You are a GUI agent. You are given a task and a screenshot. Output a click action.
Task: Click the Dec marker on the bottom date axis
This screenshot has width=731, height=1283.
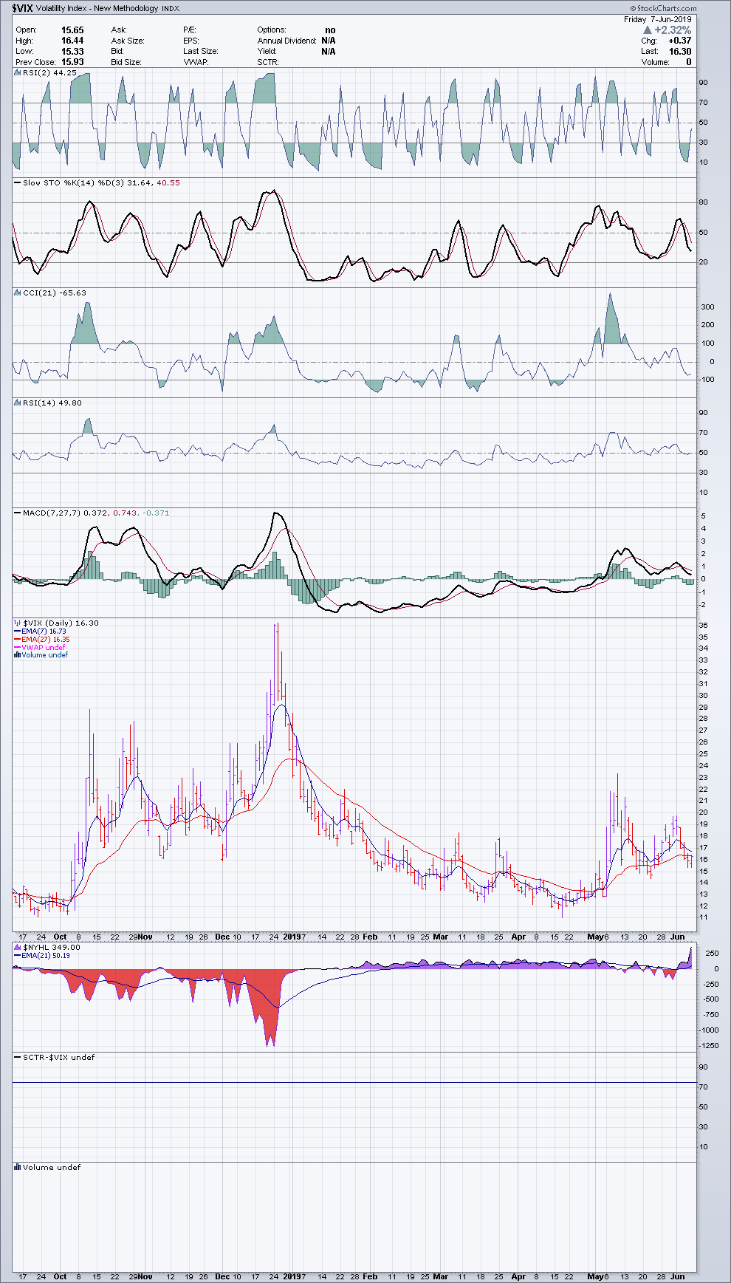pos(222,1276)
